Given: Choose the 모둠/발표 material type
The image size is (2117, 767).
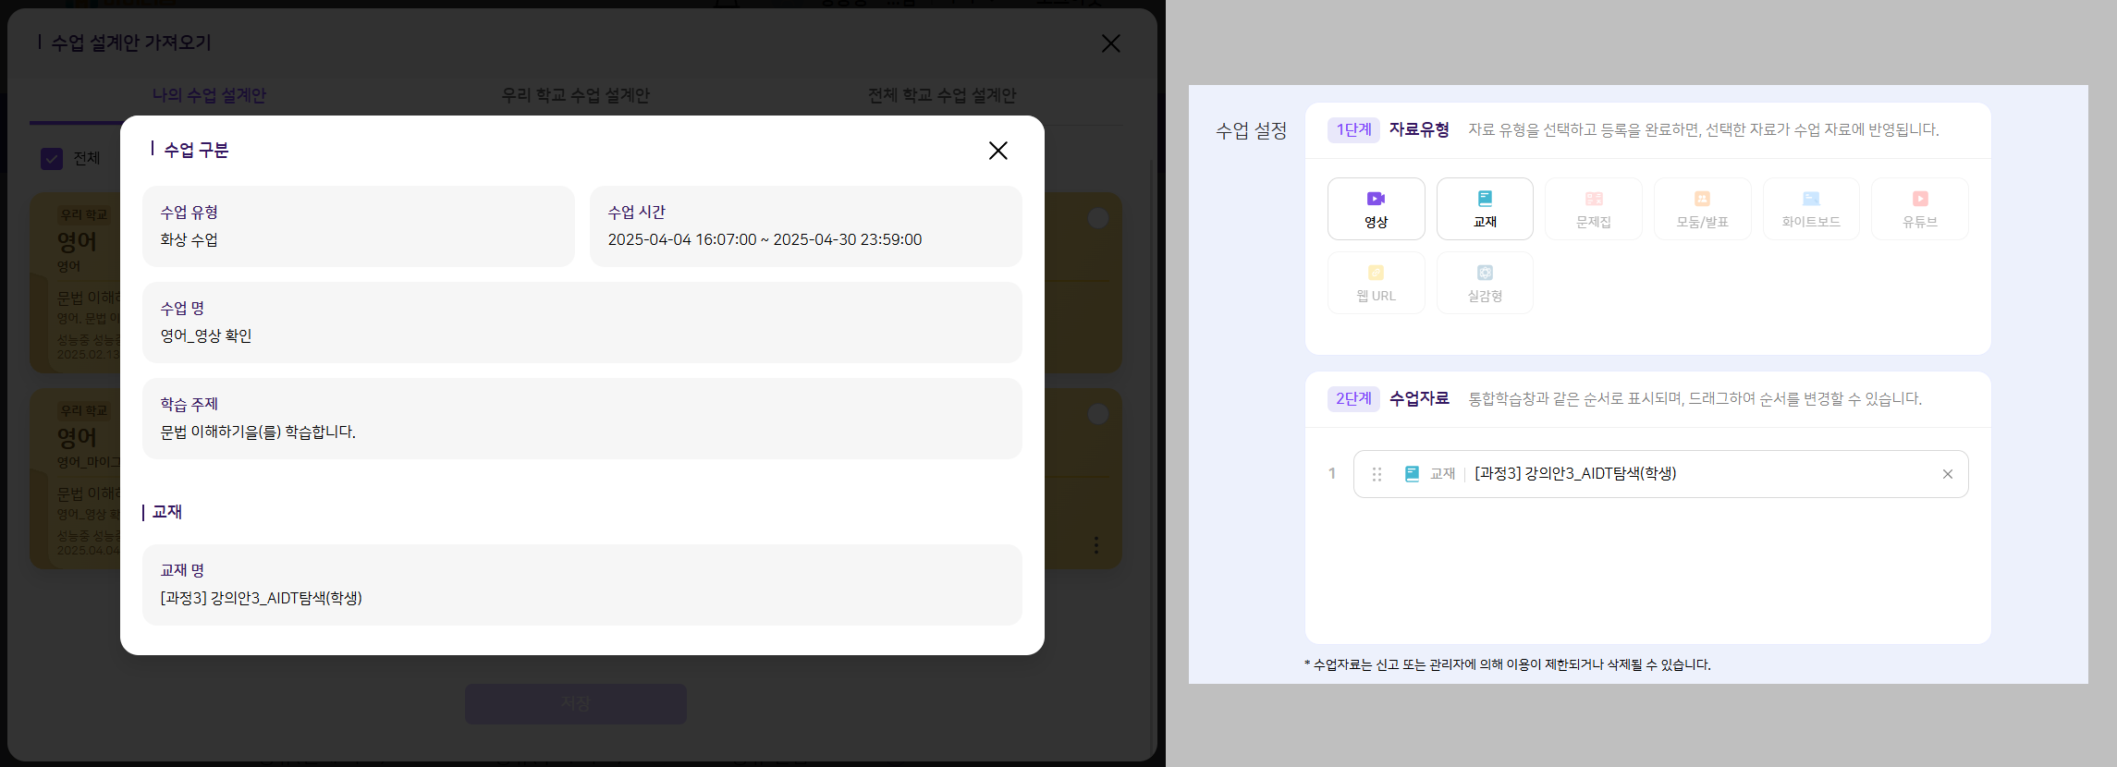Looking at the screenshot, I should point(1702,209).
